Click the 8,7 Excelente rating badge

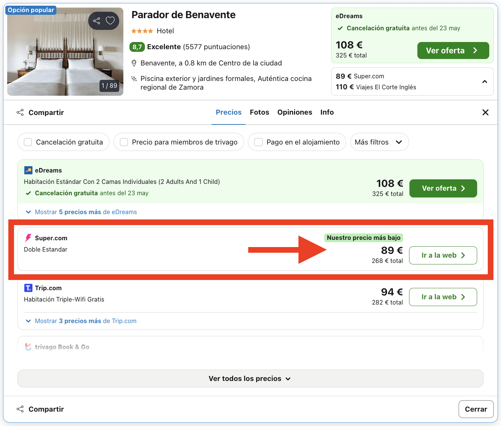[x=137, y=47]
